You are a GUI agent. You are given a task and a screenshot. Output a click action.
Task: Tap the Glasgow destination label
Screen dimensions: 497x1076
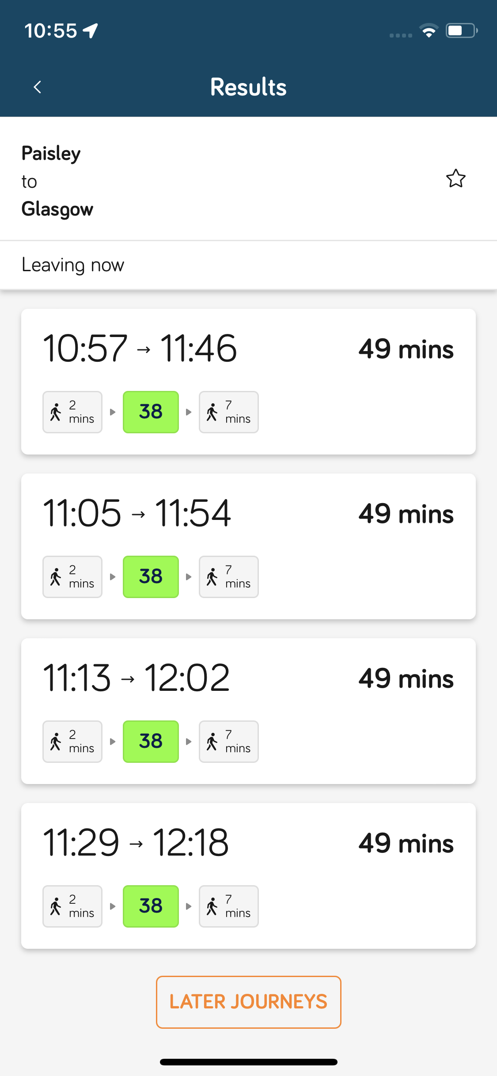57,209
